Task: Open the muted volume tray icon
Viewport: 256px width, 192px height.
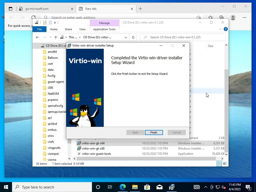Action: click(224, 187)
